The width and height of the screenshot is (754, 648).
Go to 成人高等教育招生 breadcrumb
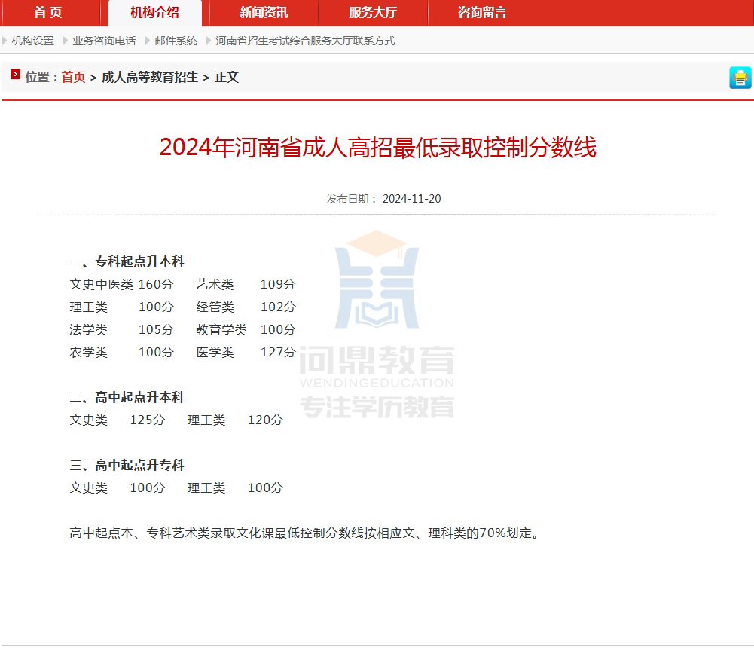pos(150,77)
